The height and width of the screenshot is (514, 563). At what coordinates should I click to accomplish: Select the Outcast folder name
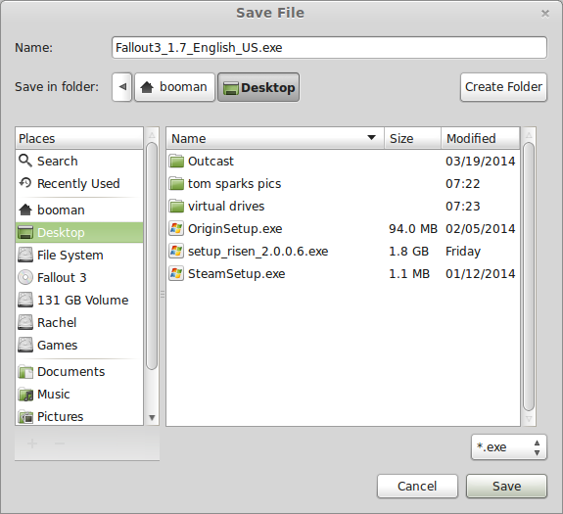coord(211,162)
